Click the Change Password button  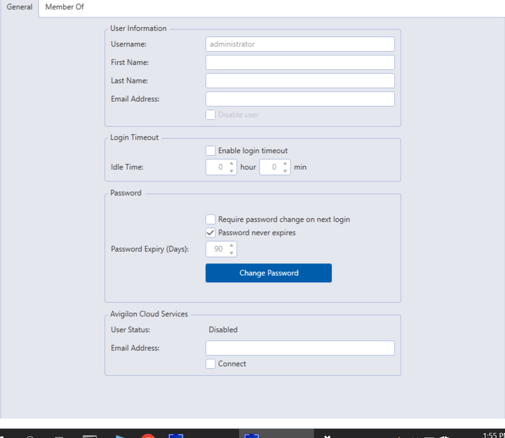tap(268, 273)
